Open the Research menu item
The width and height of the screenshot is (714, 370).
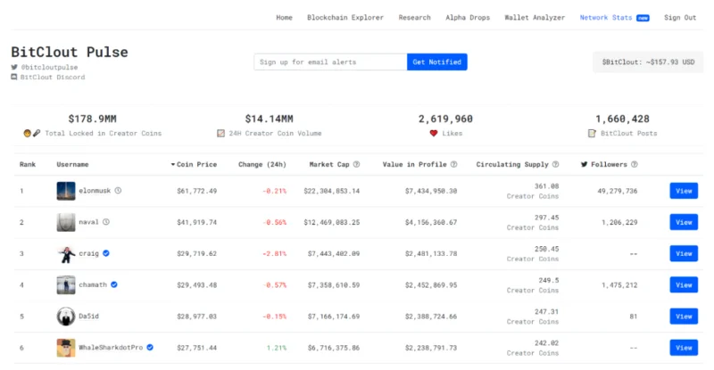click(x=414, y=17)
